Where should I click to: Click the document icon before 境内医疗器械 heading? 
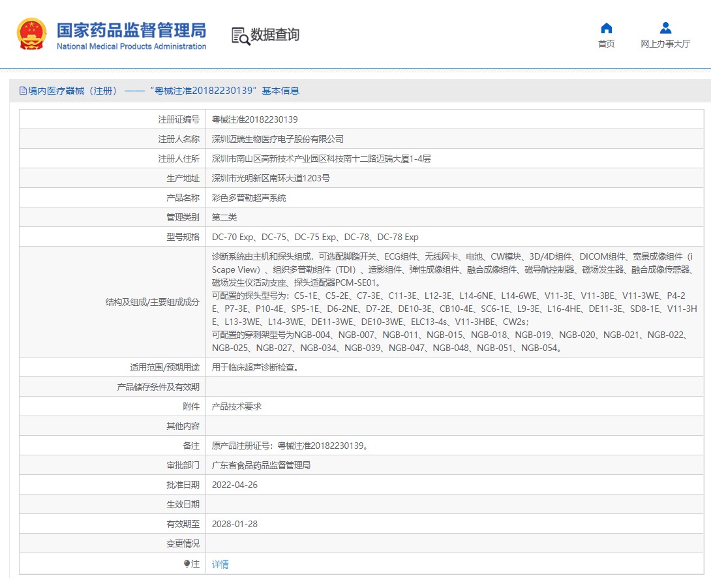coord(23,91)
